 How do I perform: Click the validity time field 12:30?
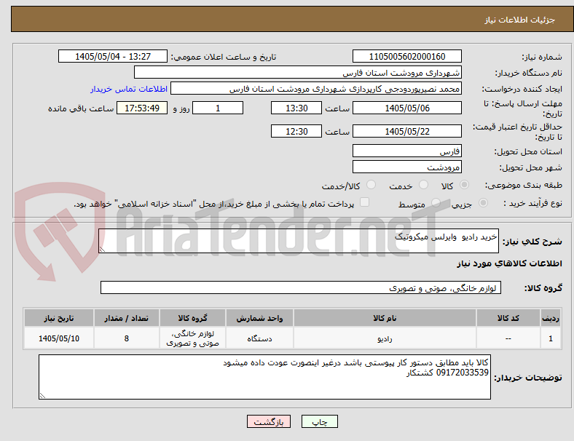click(x=296, y=131)
